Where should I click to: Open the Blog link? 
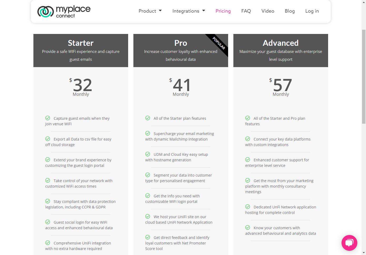(290, 11)
